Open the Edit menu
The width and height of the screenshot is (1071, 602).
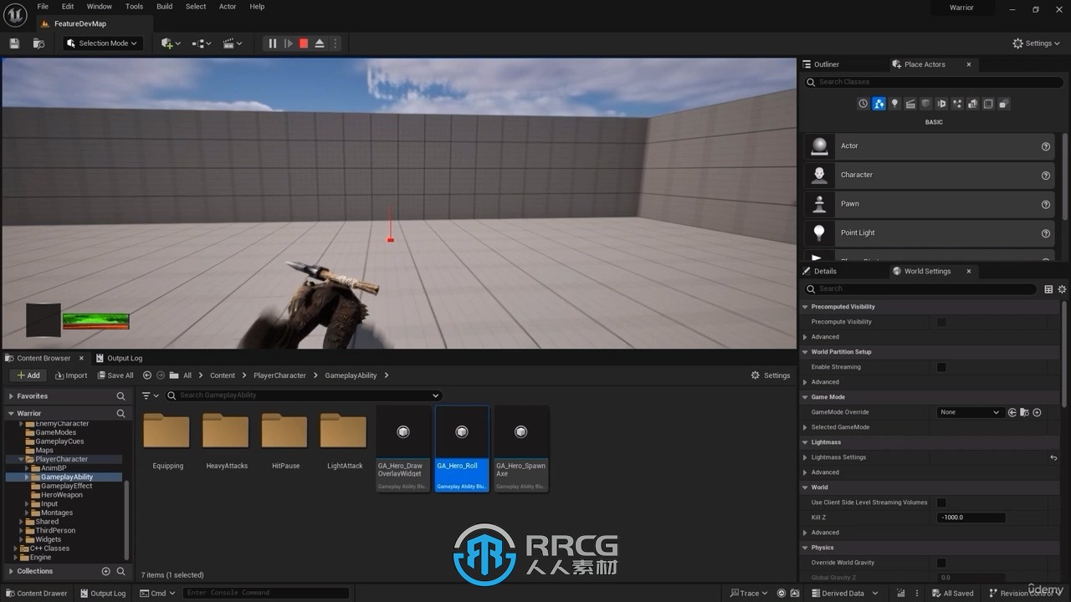point(68,7)
